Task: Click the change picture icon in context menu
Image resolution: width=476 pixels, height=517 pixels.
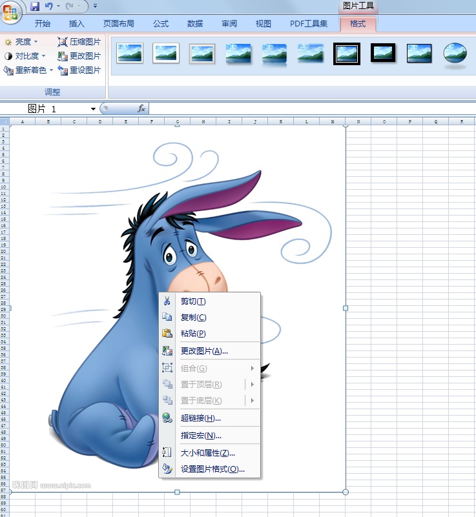Action: (x=167, y=351)
